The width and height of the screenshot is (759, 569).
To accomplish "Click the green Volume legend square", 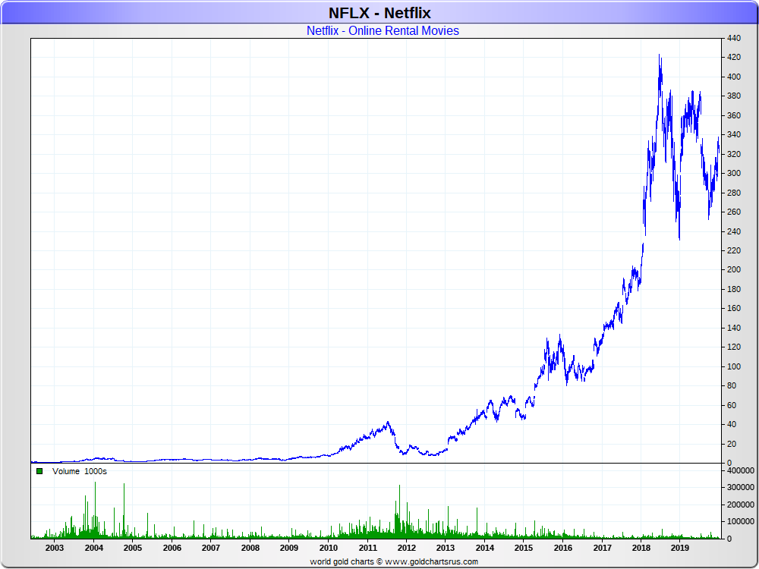I will coord(39,471).
